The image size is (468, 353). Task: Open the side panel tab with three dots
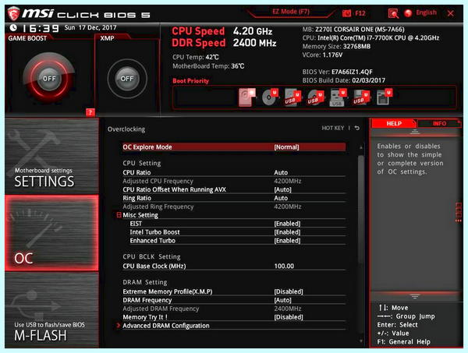pyautogui.click(x=459, y=212)
